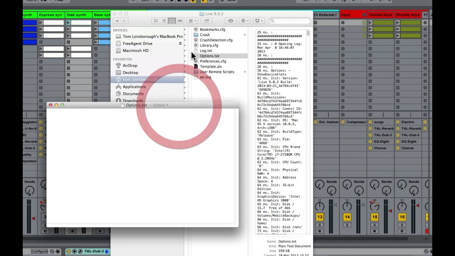Viewport: 455px width, 256px height.
Task: Open the Finder arrange dropdown
Action: [x=192, y=21]
